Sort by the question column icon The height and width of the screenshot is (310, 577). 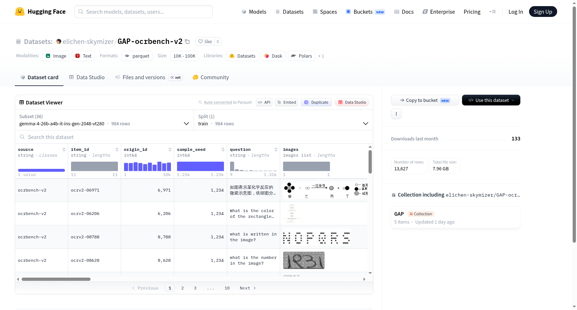coord(276,149)
